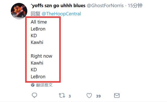Click the 回复 label before the mention

(35, 14)
